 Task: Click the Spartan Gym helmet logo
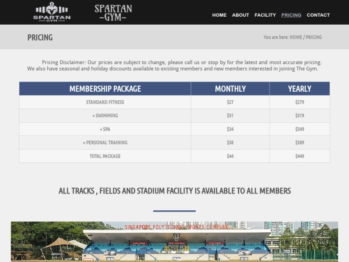(52, 12)
